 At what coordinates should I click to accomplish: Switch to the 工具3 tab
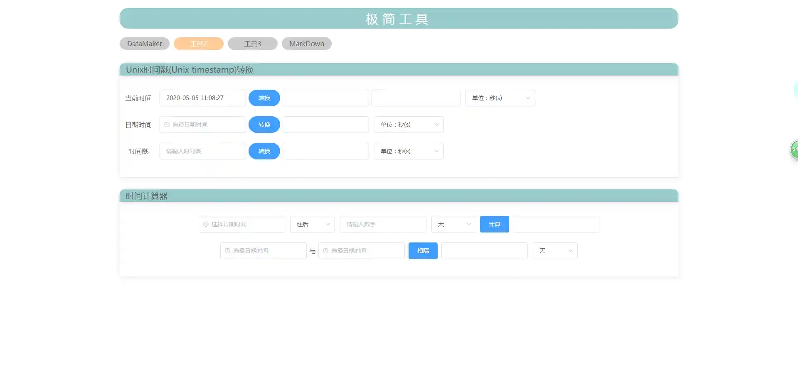pos(252,44)
